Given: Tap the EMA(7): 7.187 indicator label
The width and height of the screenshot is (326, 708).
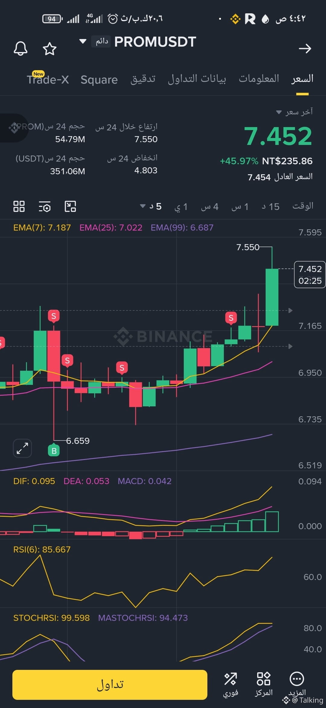Looking at the screenshot, I should [x=42, y=228].
